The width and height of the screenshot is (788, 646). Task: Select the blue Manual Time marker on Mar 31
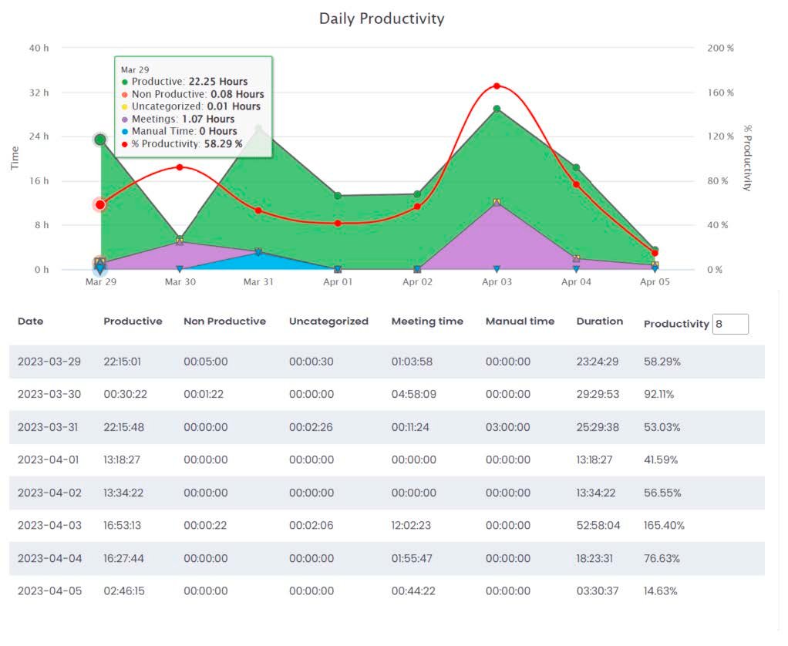pos(258,252)
